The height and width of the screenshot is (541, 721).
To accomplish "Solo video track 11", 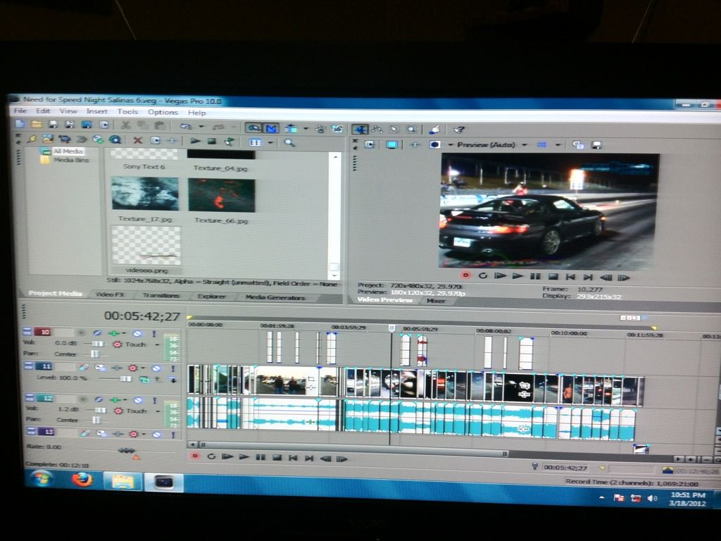I will (173, 368).
